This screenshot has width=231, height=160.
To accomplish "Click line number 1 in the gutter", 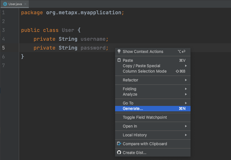I will (3, 13).
